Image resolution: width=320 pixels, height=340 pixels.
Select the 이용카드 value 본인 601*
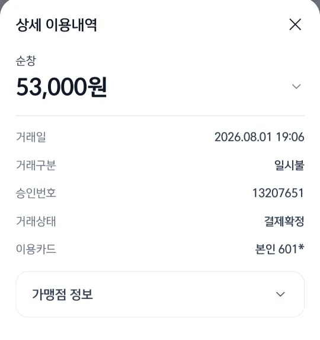[280, 249]
